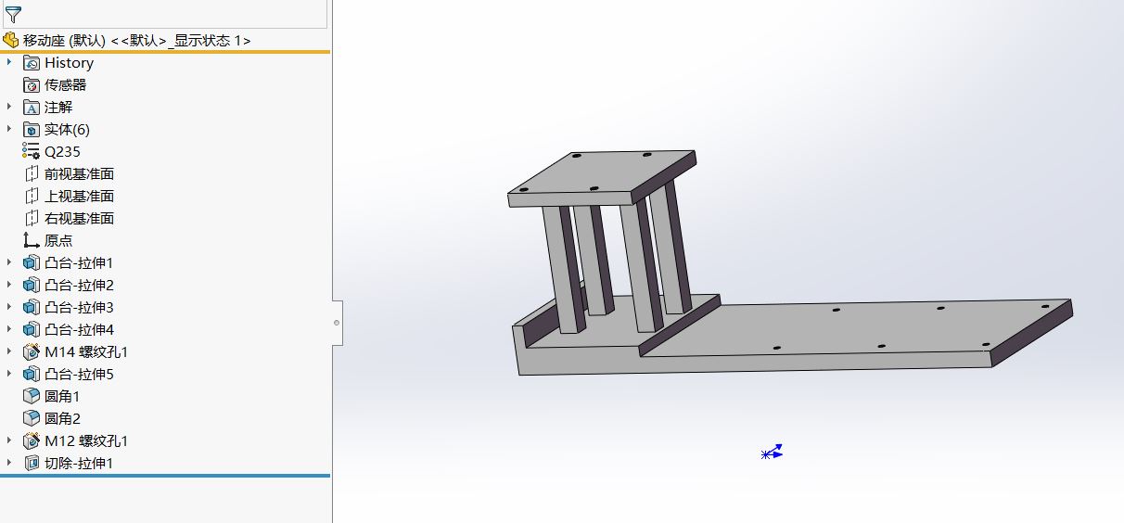Select the 凸台-拉伸3 label
This screenshot has width=1124, height=523.
(79, 308)
